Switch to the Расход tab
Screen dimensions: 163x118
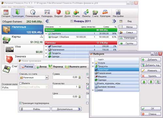tap(27, 67)
